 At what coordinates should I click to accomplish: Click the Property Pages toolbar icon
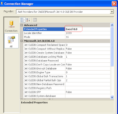pos(35,20)
